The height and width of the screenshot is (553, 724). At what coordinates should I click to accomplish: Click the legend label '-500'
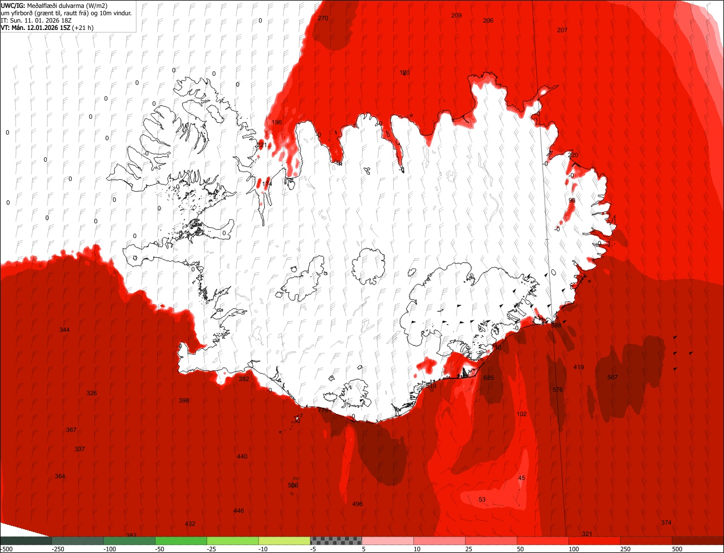pyautogui.click(x=6, y=549)
